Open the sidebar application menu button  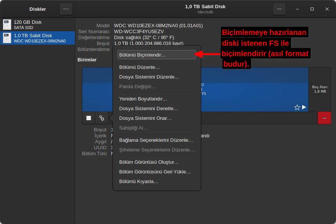tap(66, 9)
